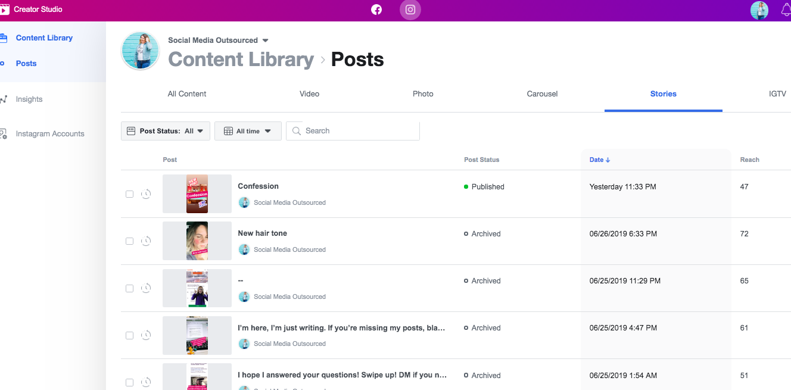Click the clock icon on 'I hope I answered' row

pyautogui.click(x=146, y=382)
